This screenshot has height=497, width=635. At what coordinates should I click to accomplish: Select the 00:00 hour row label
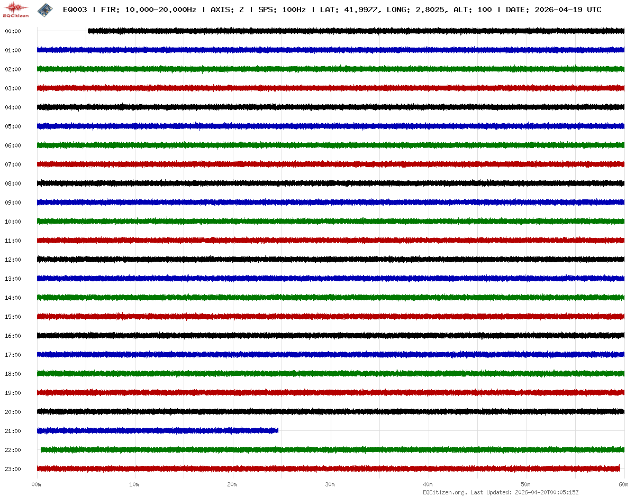click(13, 31)
